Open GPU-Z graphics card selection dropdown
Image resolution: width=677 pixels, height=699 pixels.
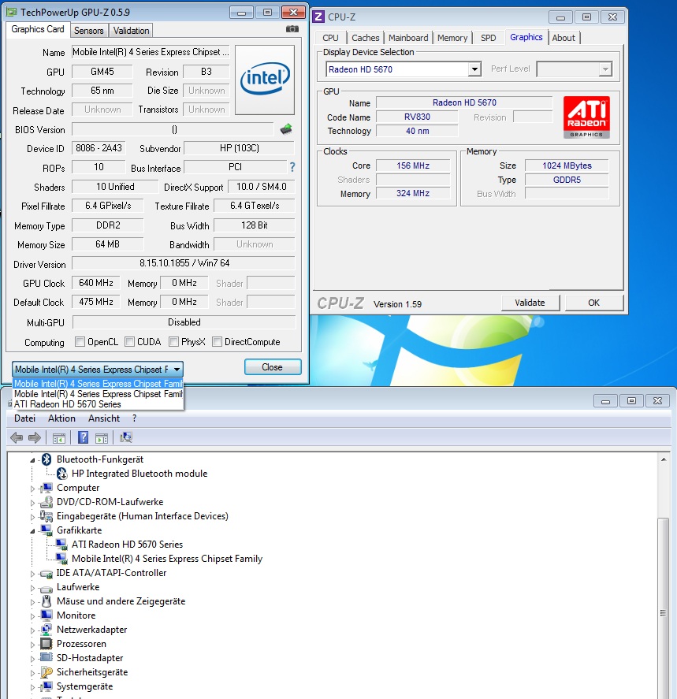coord(98,370)
